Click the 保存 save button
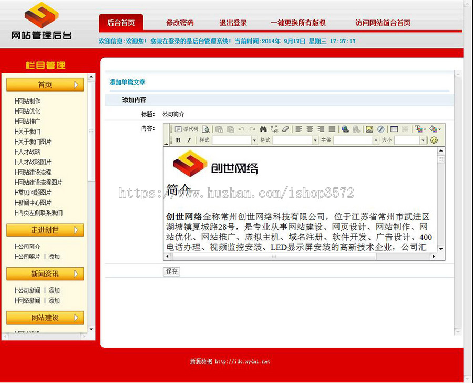 [x=171, y=272]
